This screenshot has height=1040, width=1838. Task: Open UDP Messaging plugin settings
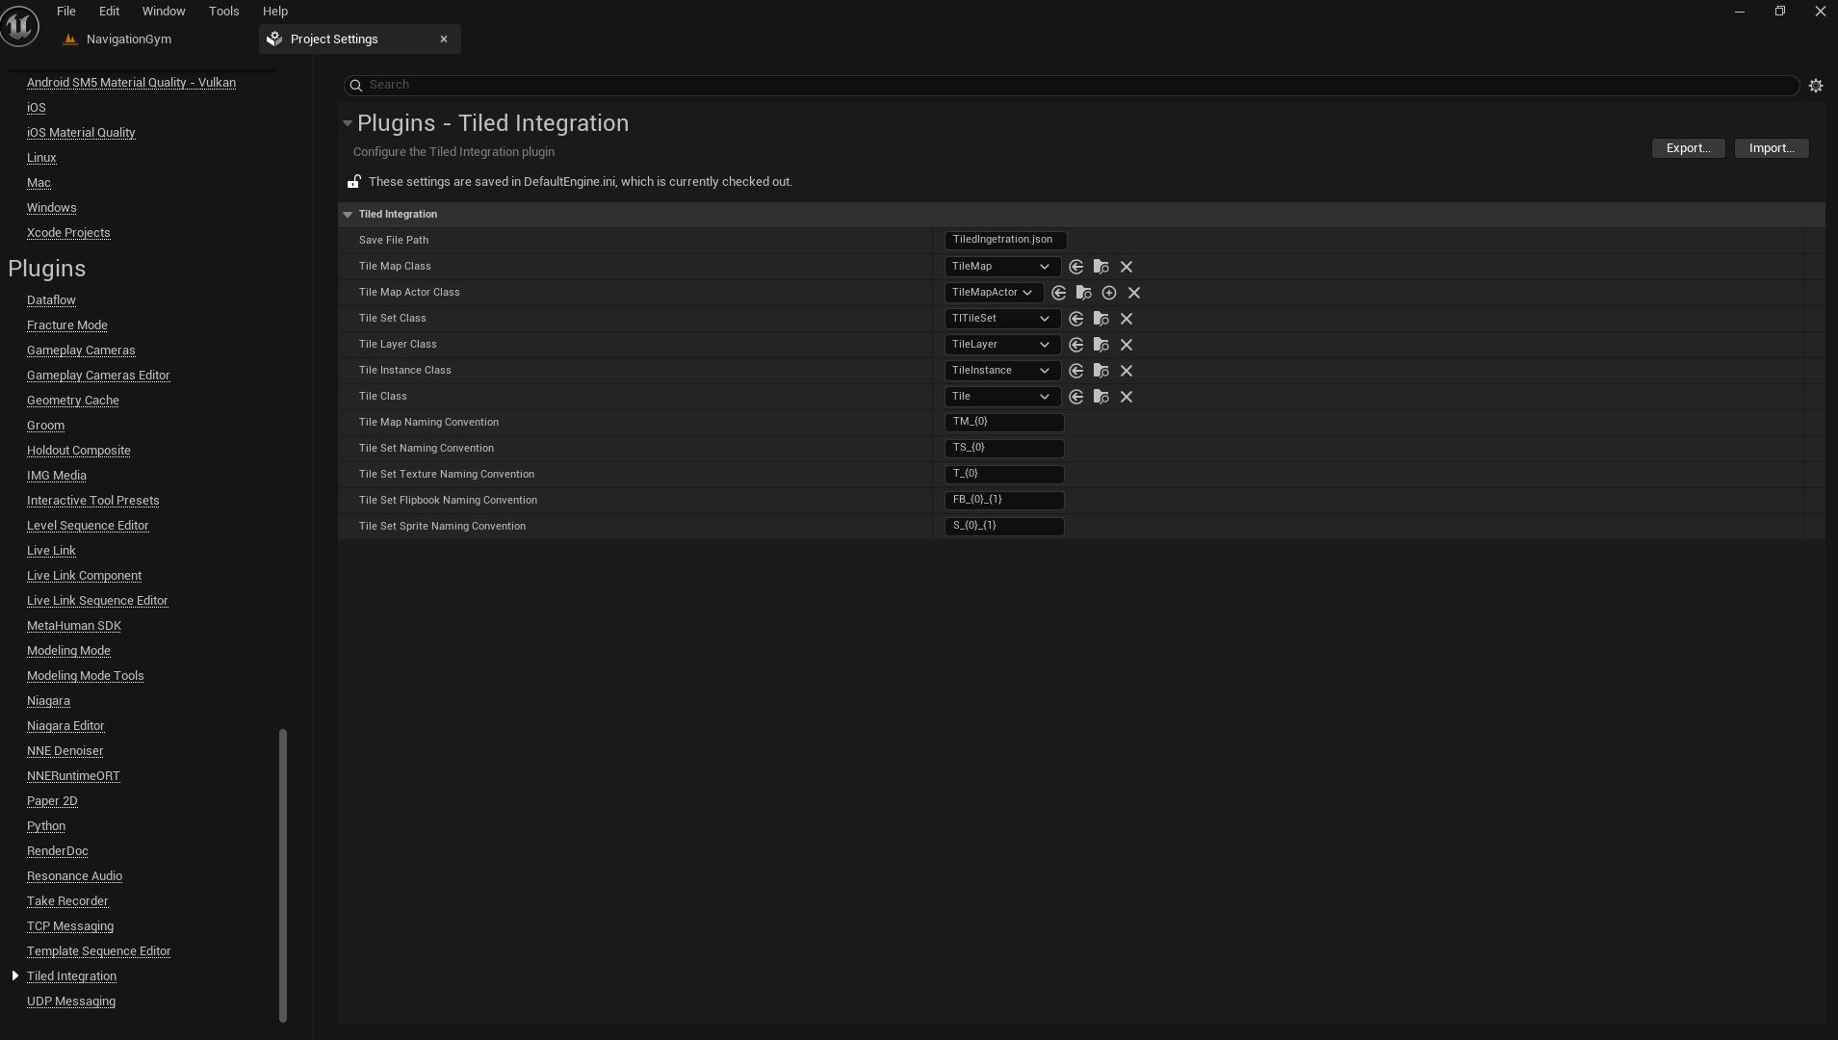click(71, 1001)
